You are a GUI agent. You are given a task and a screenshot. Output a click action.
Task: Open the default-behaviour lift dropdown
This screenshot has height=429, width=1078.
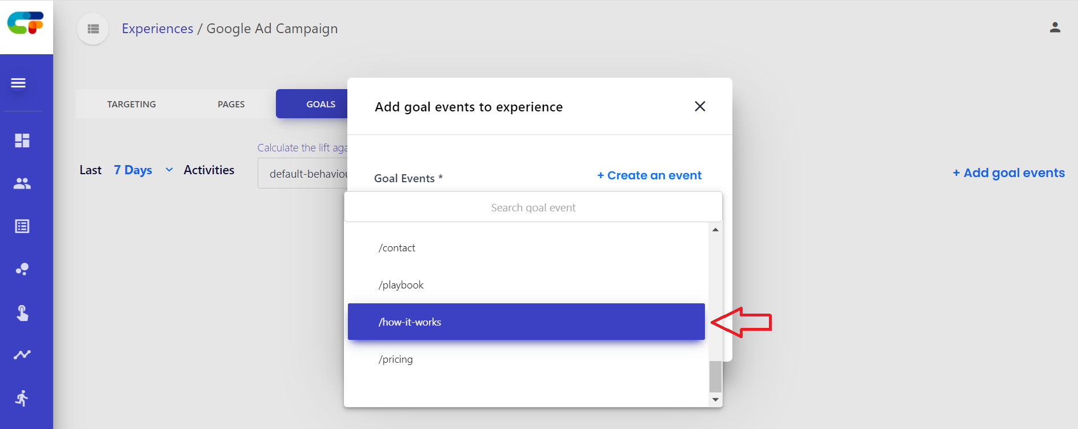click(303, 174)
